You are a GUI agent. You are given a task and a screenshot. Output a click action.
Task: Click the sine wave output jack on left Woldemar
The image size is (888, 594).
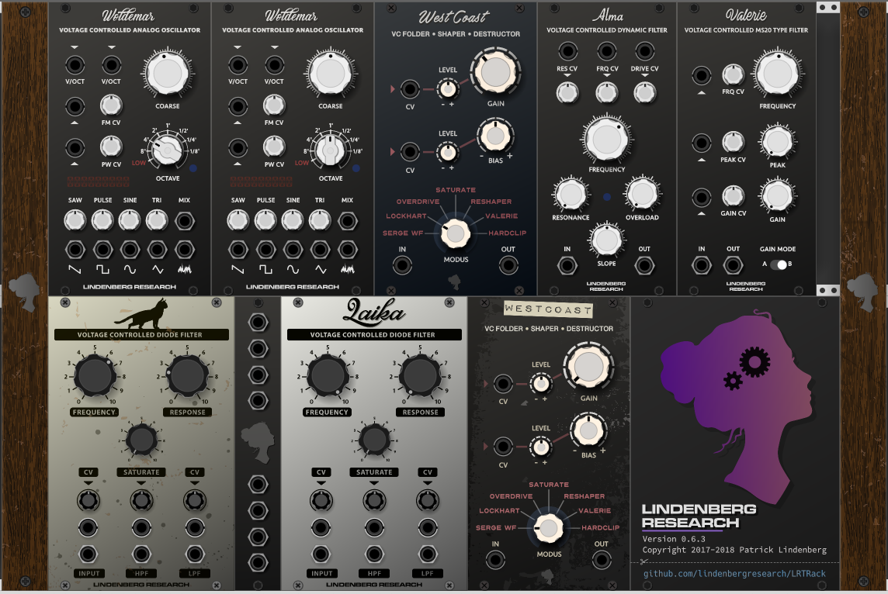130,250
